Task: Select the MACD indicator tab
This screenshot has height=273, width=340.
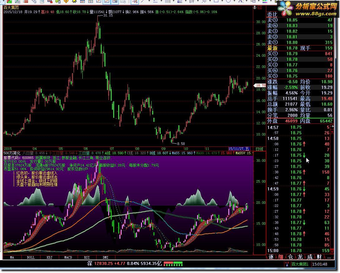Action: coord(68,257)
